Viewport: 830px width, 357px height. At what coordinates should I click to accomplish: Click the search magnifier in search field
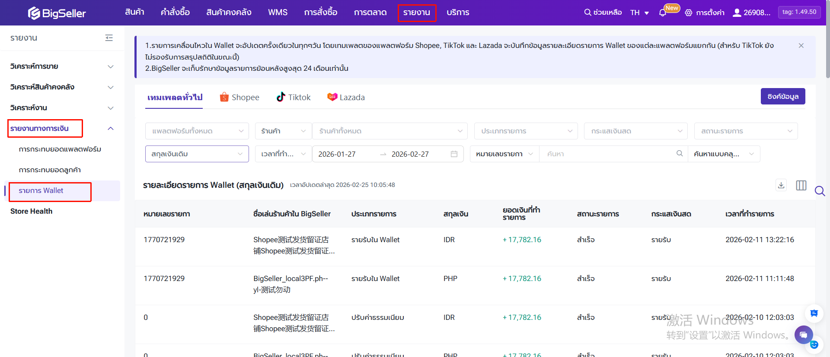coord(680,154)
